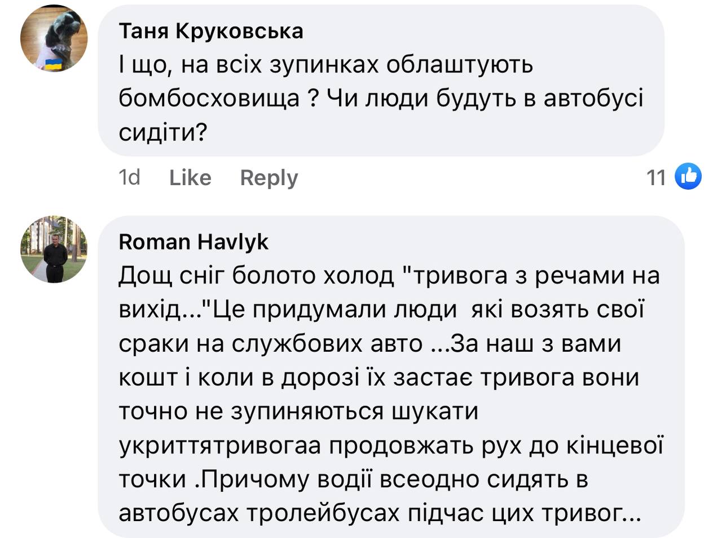Click the word "укриттятривогаа" in Roman's comment
The height and width of the screenshot is (538, 722).
point(220,445)
